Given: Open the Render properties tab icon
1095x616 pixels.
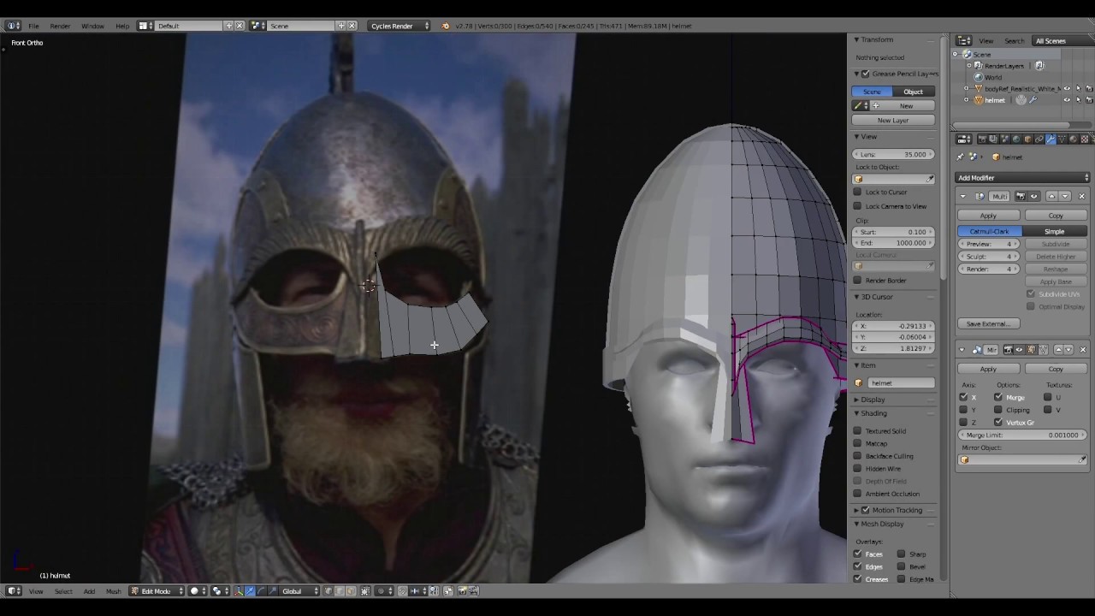Looking at the screenshot, I should (x=982, y=139).
